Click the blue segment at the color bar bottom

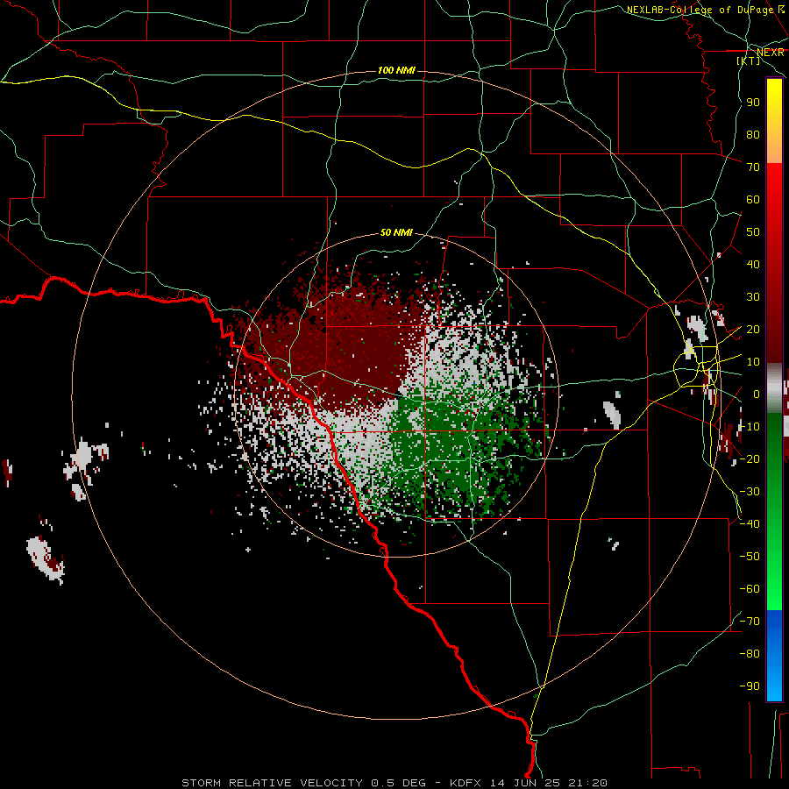click(774, 655)
